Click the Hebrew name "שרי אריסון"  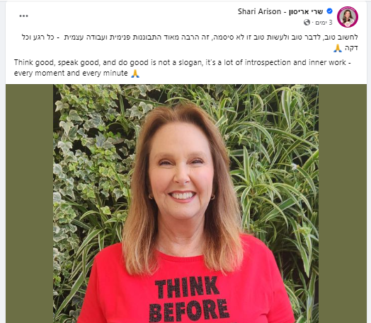click(306, 11)
